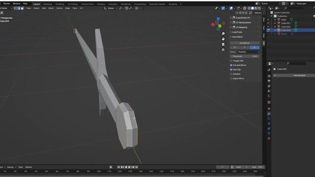Open the Object properties tab icon
315x177 pixels.
tap(269, 109)
